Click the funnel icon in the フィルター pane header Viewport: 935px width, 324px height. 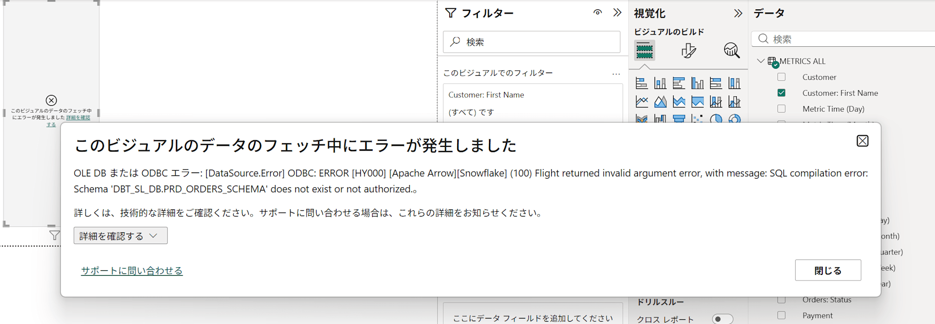click(451, 13)
